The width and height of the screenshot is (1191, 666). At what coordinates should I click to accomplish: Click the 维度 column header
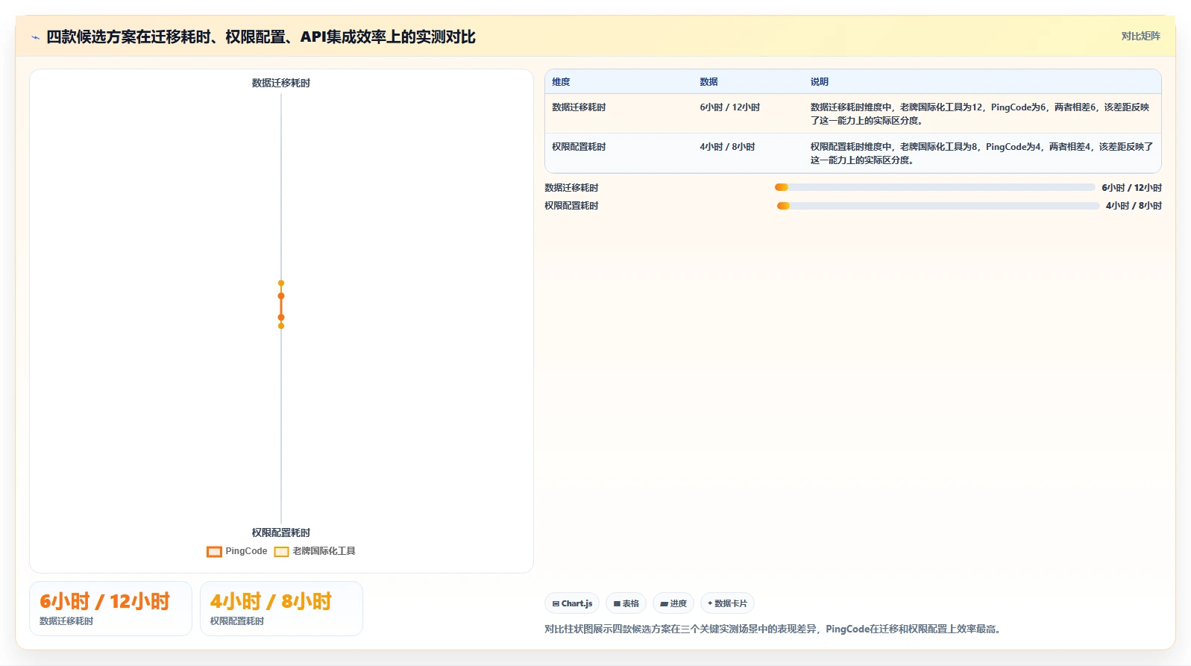561,82
